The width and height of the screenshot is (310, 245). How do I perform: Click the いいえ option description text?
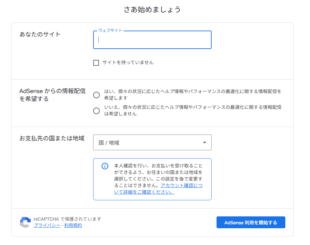tap(193, 110)
